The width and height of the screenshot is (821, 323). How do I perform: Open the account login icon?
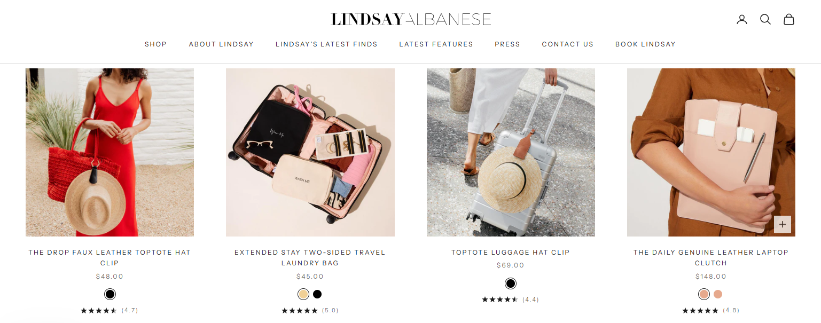tap(741, 20)
